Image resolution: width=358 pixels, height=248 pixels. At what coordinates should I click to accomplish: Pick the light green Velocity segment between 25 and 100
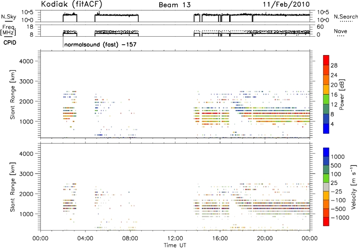[x=326, y=178]
